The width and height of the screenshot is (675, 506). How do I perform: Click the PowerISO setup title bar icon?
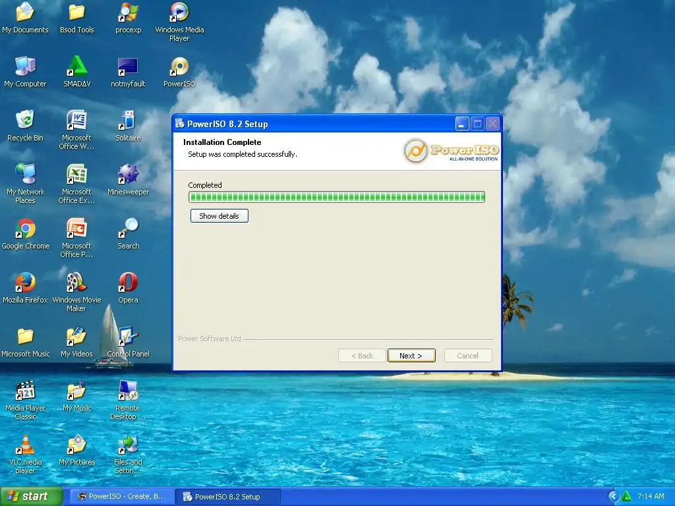click(x=179, y=124)
